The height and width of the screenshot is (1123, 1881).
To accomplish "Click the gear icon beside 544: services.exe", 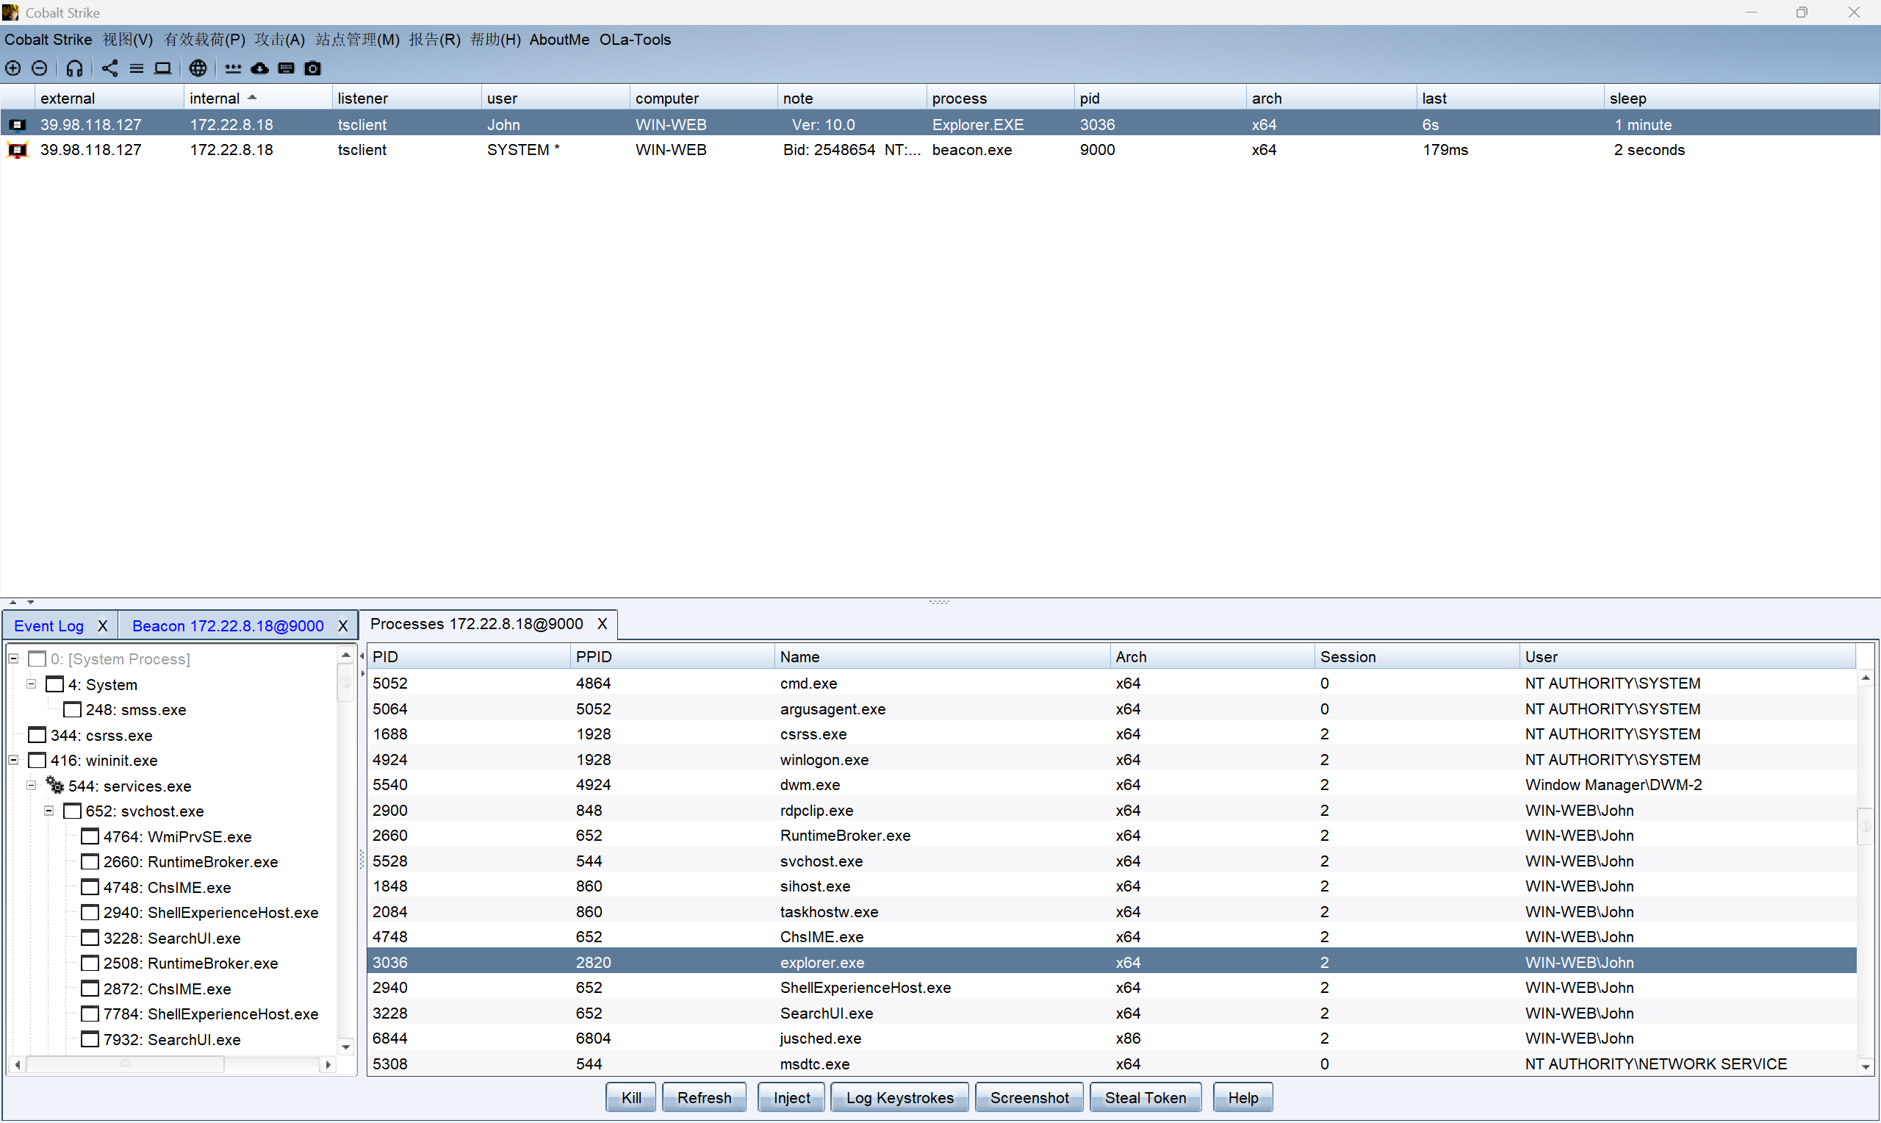I will (54, 785).
